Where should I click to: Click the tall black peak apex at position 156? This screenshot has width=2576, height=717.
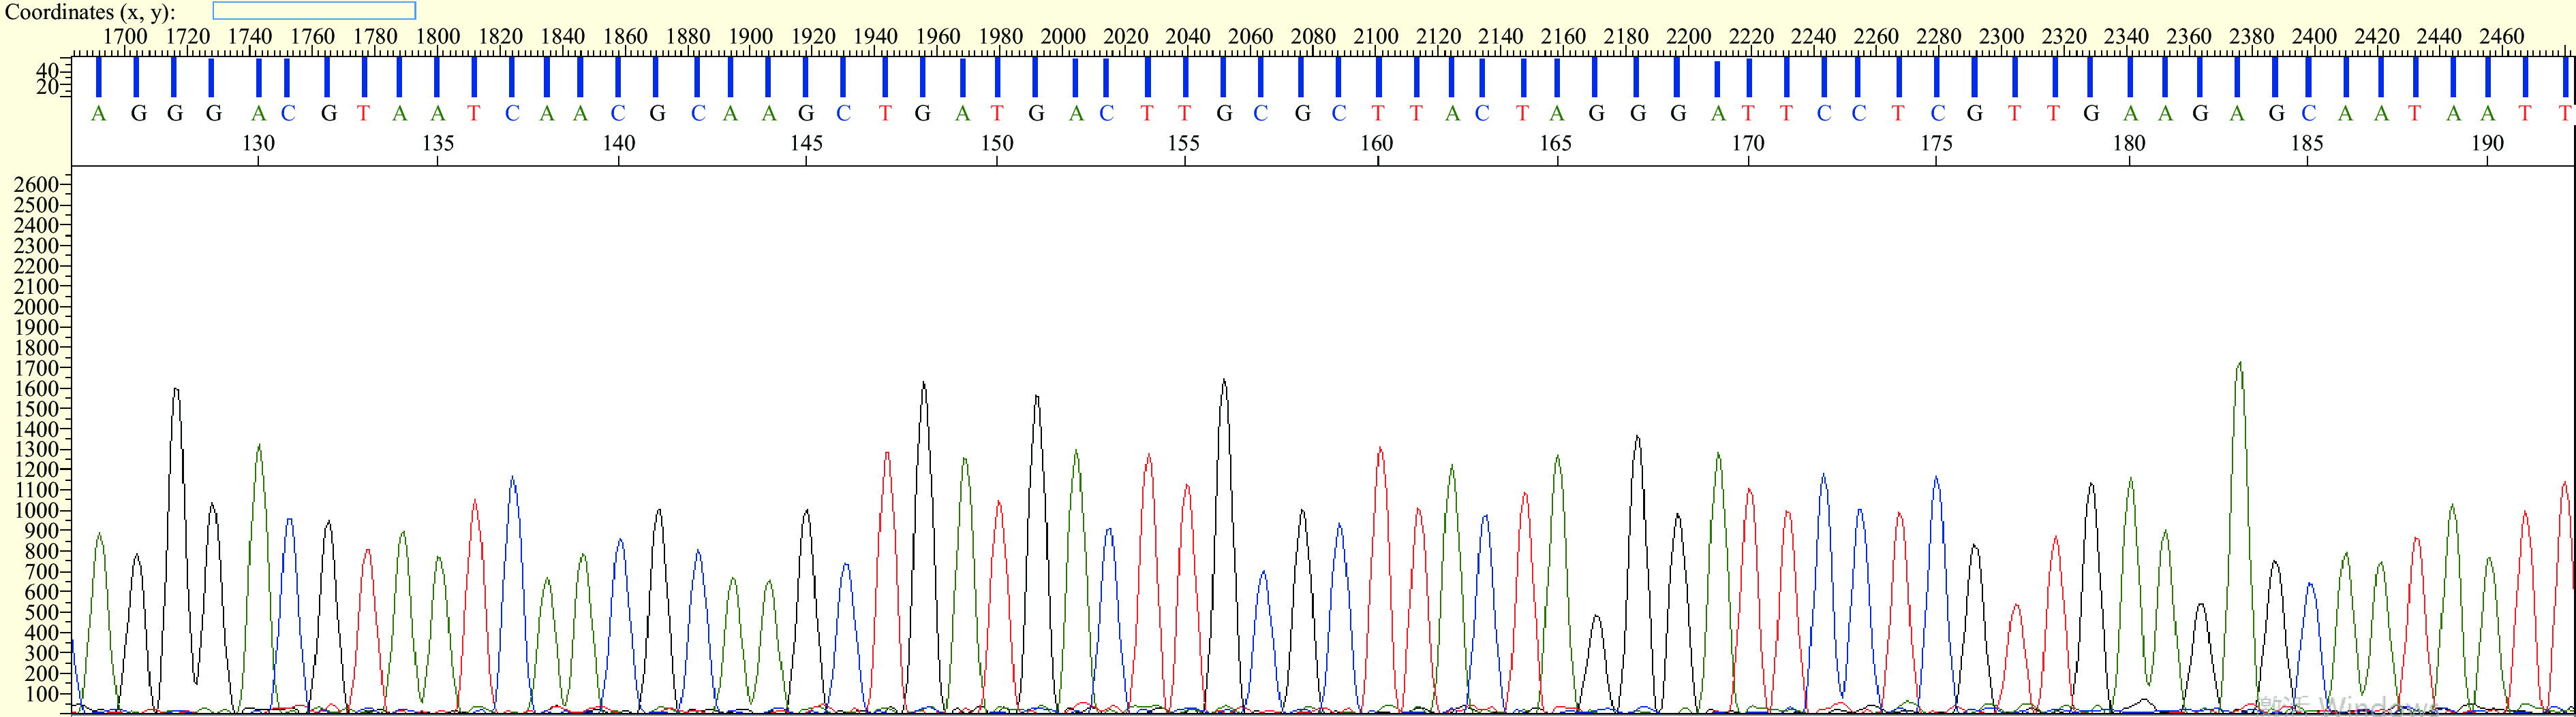pyautogui.click(x=1224, y=382)
